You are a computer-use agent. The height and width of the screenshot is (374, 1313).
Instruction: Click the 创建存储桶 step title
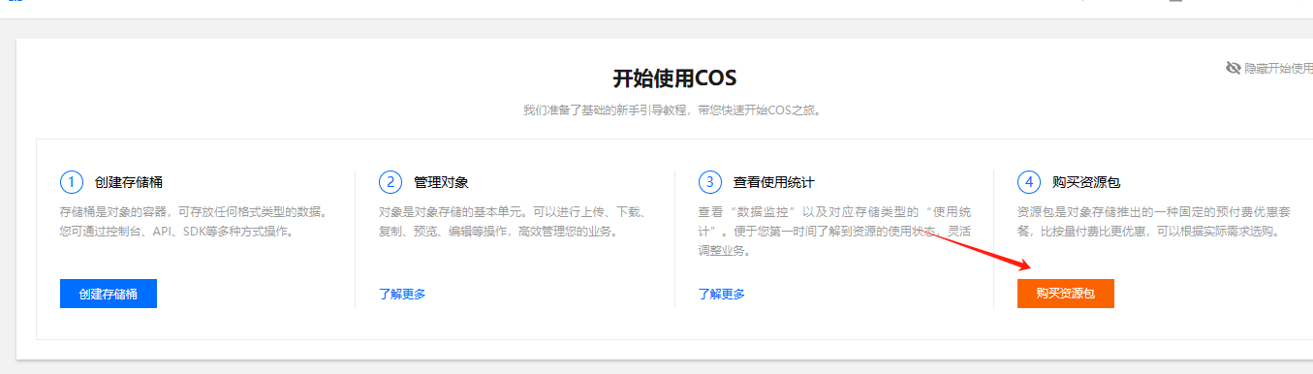click(x=128, y=182)
